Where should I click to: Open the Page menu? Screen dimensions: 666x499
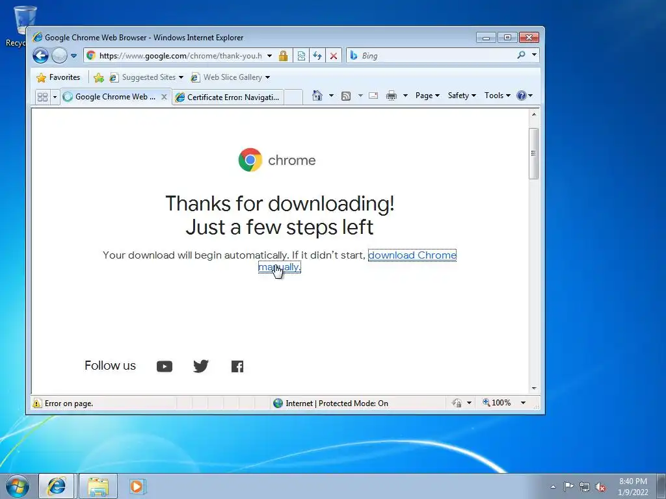(x=427, y=96)
